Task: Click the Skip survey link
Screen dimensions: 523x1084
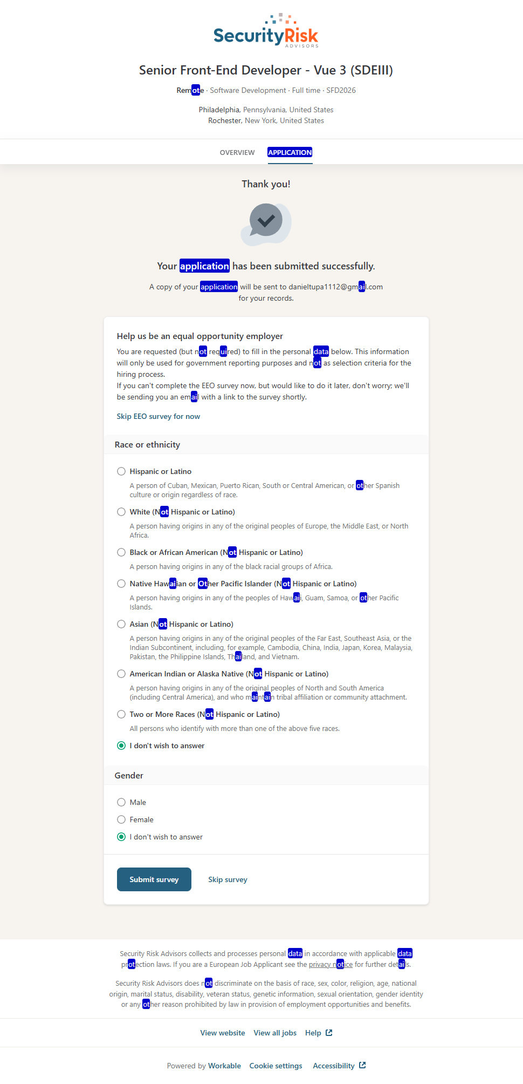Action: [x=228, y=879]
